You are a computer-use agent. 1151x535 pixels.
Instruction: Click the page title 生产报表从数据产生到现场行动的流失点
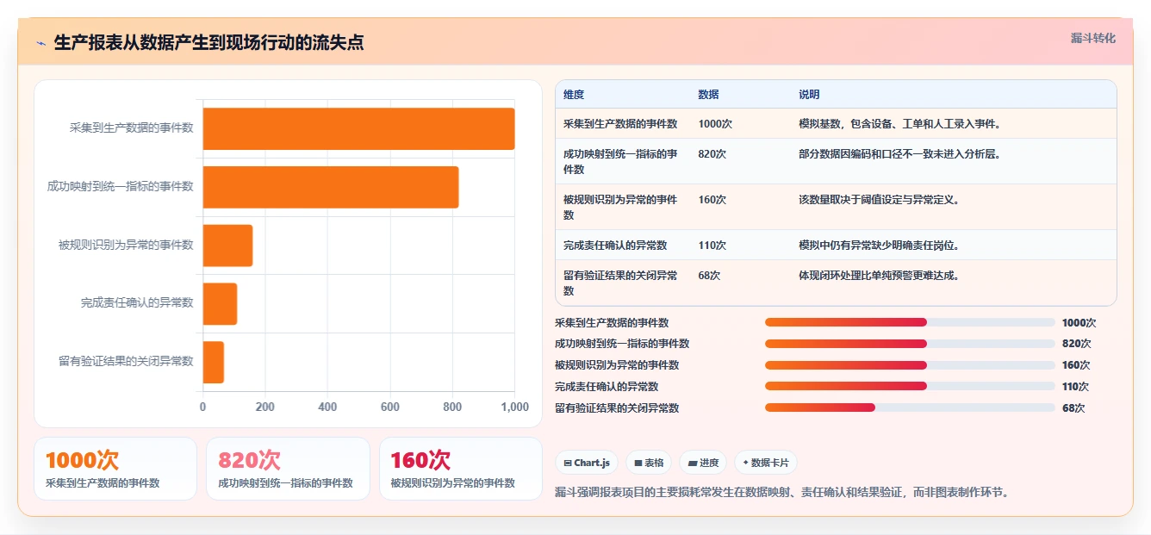click(x=208, y=43)
